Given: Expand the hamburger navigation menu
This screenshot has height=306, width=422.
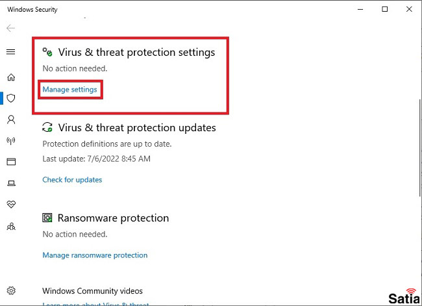Looking at the screenshot, I should 11,52.
